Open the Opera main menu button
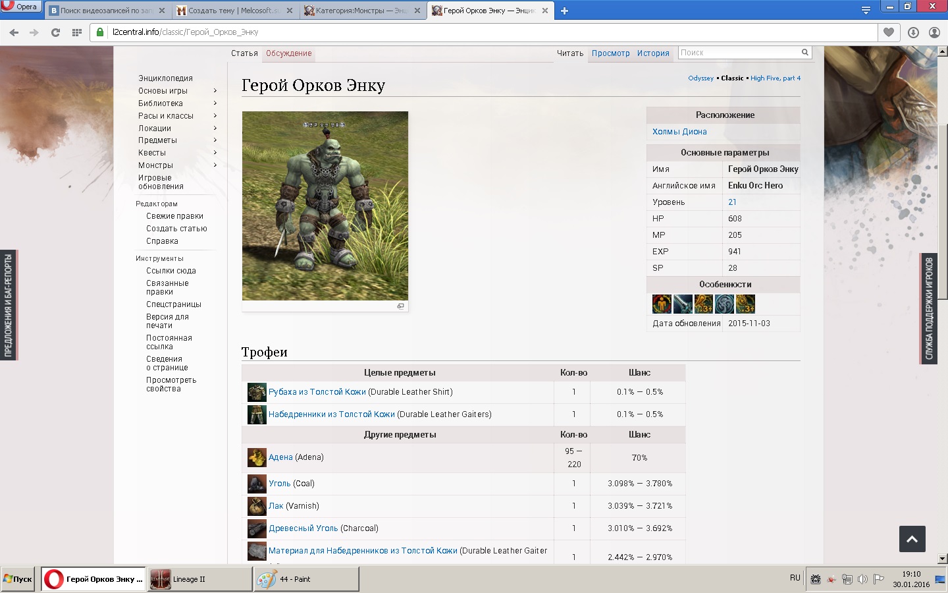The image size is (948, 593). 21,7
